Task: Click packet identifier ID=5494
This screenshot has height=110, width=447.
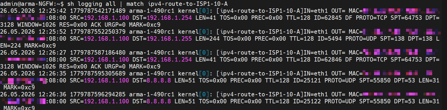Action: coord(330,39)
